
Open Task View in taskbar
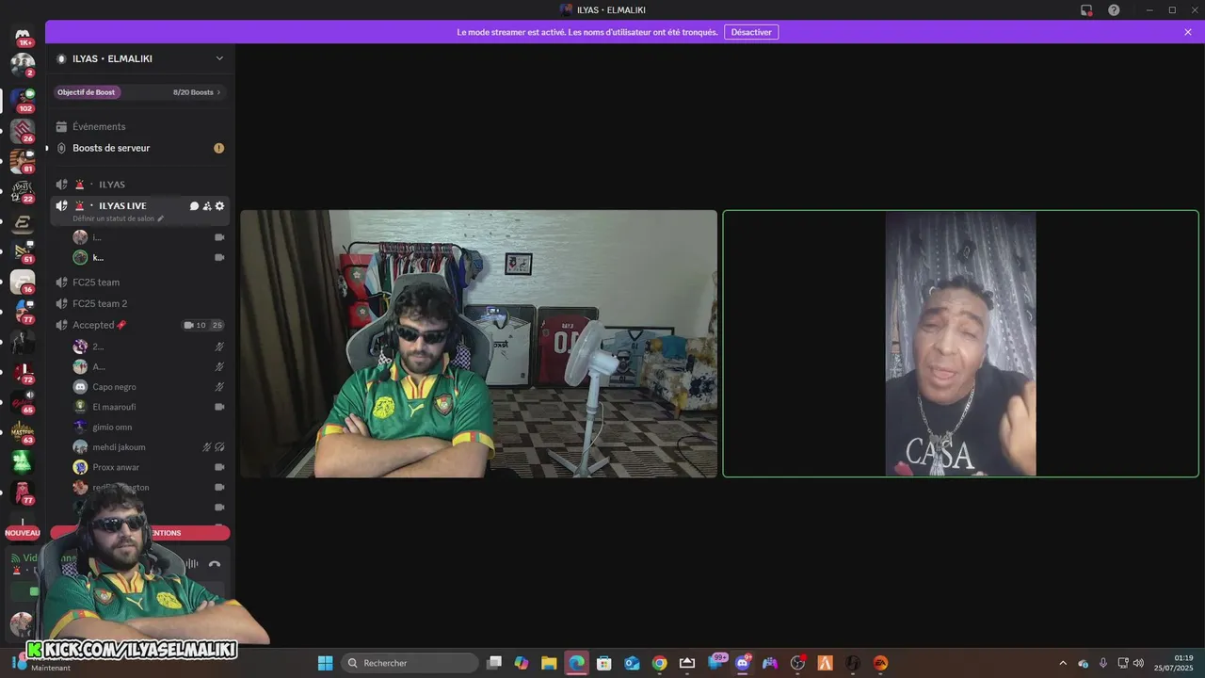click(494, 663)
